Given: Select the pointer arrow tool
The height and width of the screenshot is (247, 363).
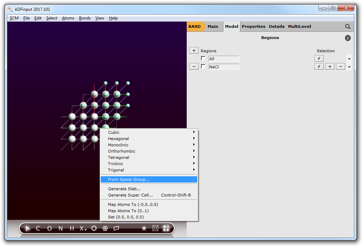Looking at the screenshot, I should pos(28,229).
